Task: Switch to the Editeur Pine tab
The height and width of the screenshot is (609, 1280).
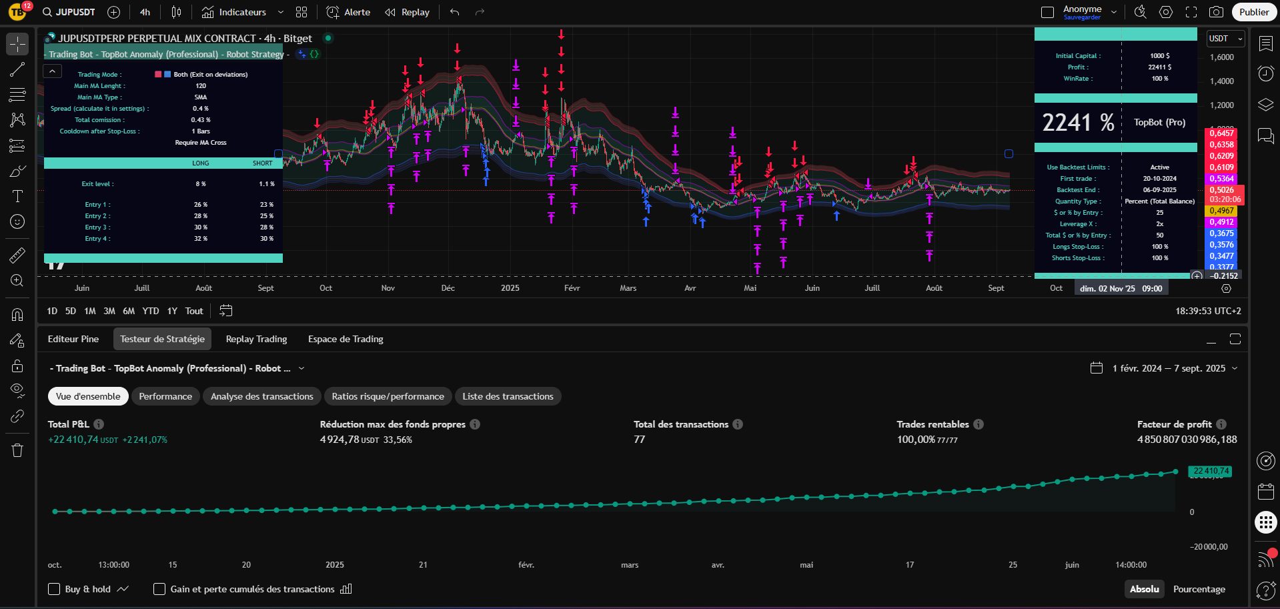Action: (x=73, y=339)
